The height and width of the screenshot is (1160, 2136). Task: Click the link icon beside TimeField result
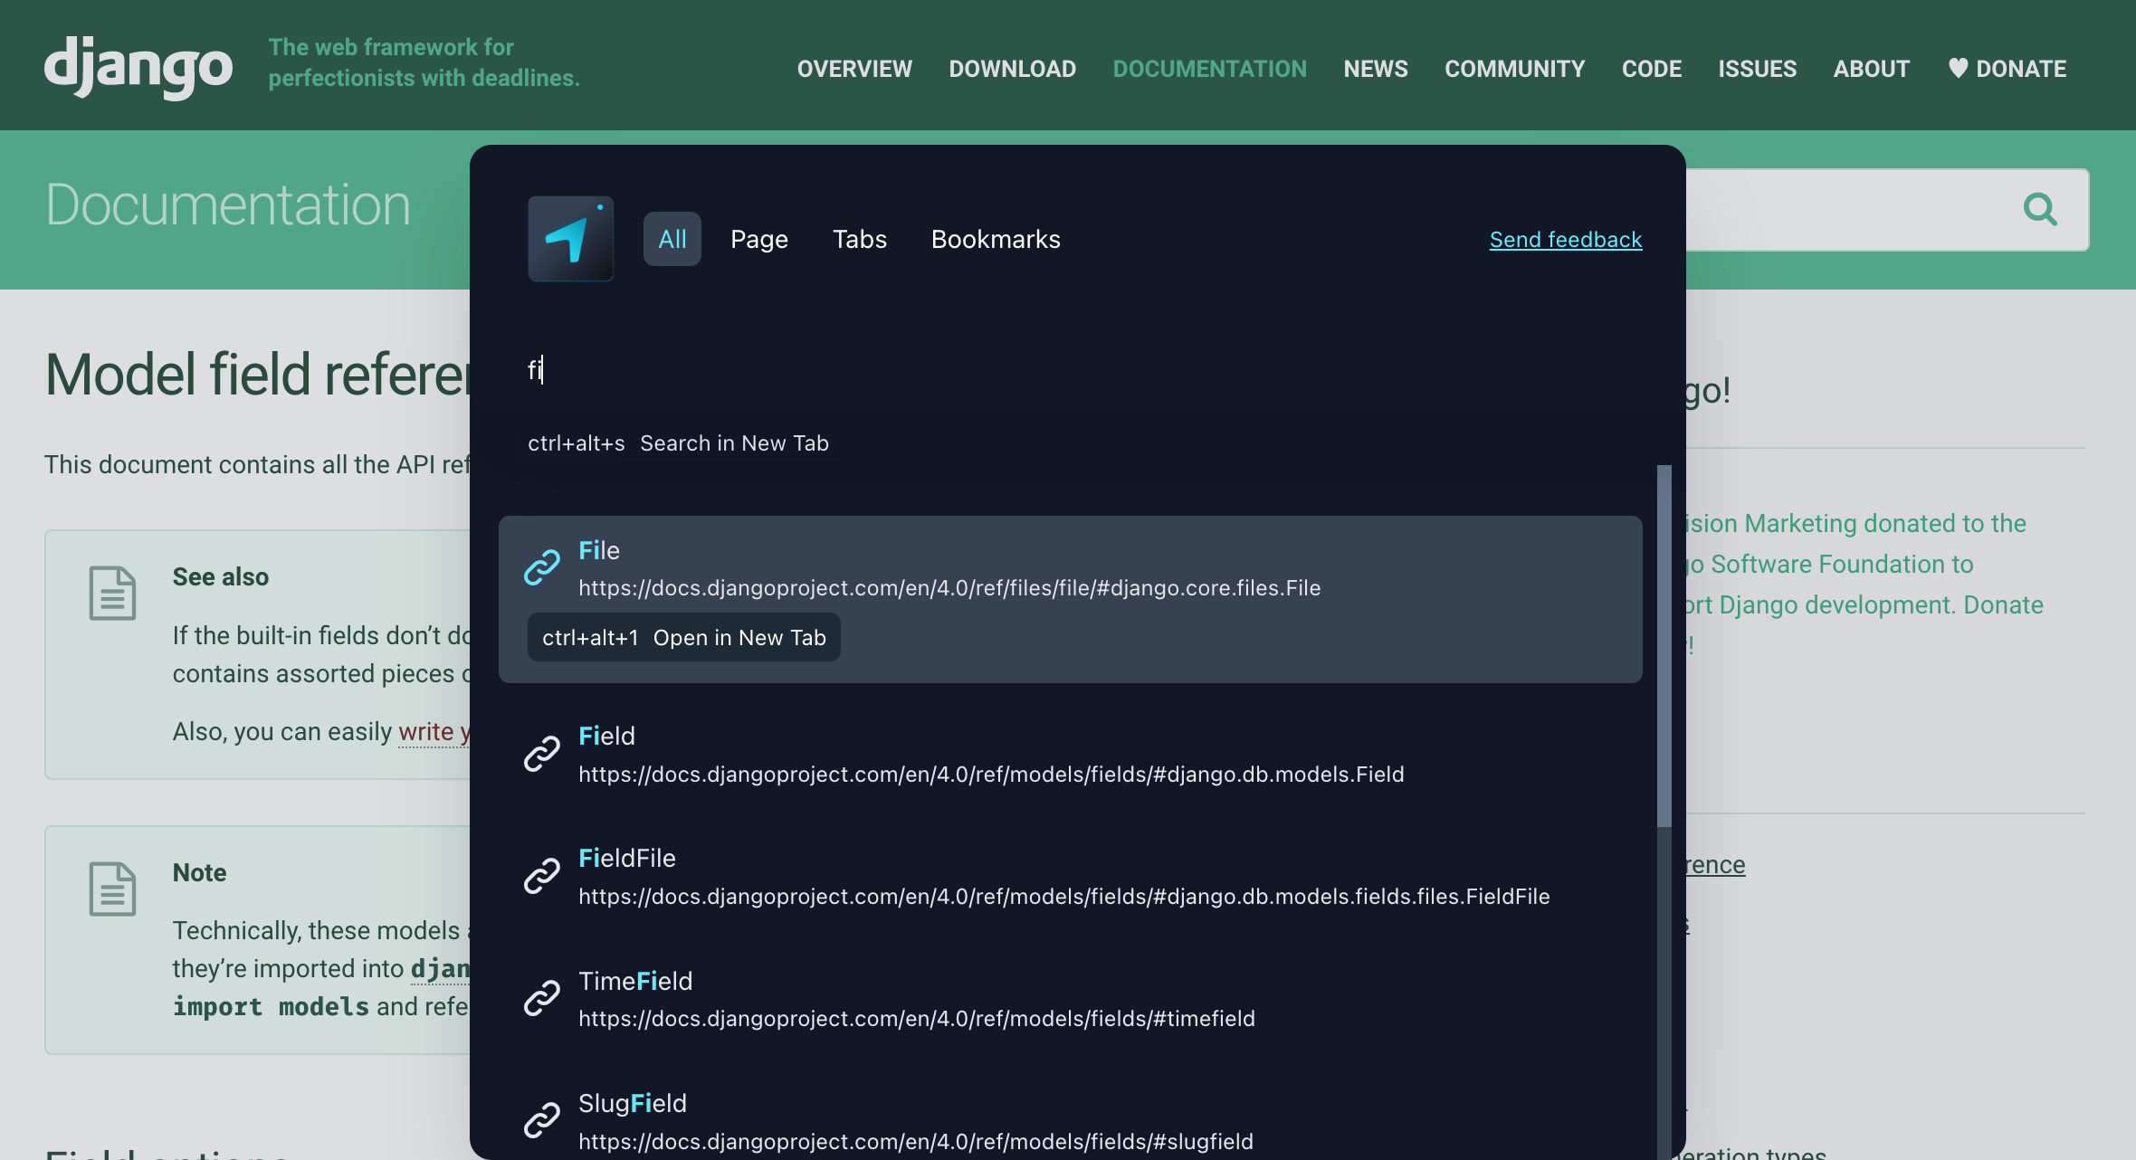click(x=542, y=998)
